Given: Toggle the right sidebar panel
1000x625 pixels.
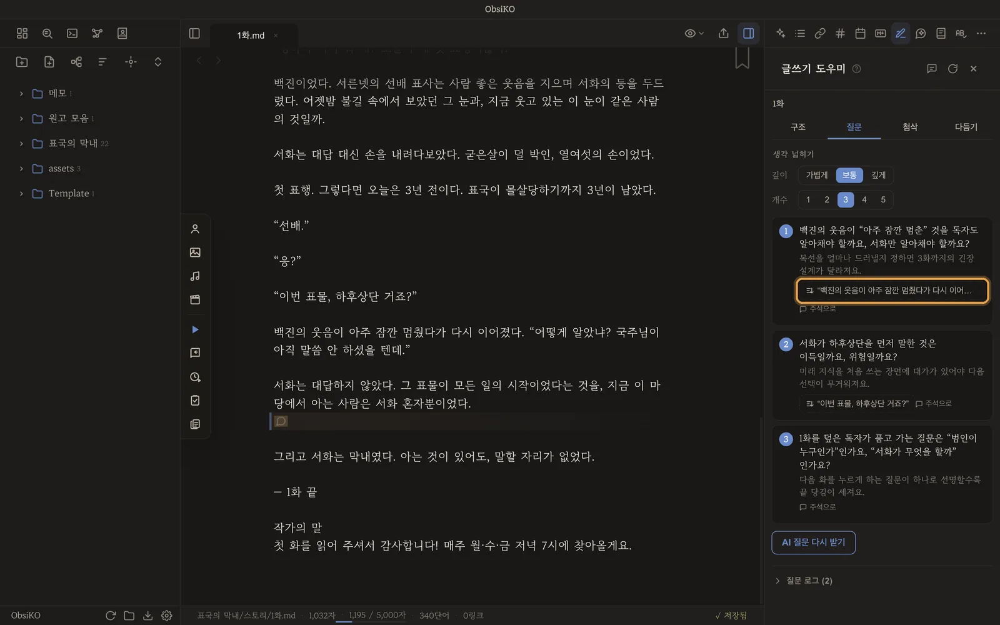Looking at the screenshot, I should coord(748,34).
